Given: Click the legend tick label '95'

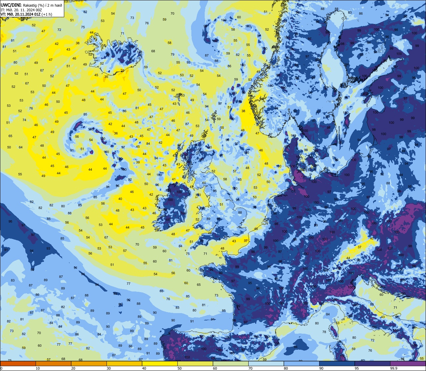Looking at the screenshot, I should [357, 368].
